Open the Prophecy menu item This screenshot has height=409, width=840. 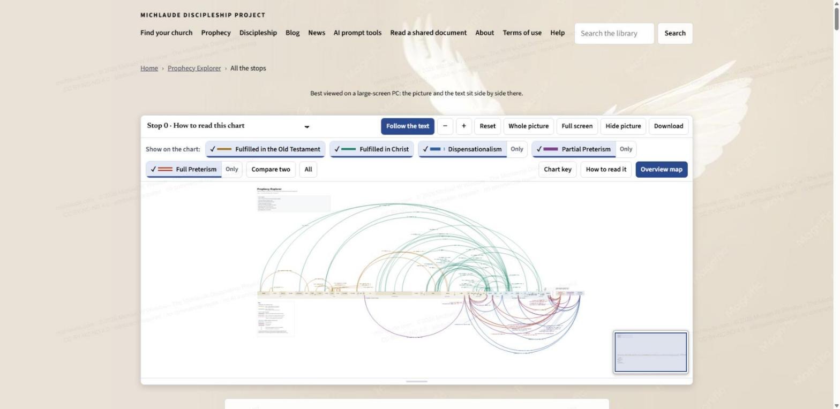[x=216, y=33]
